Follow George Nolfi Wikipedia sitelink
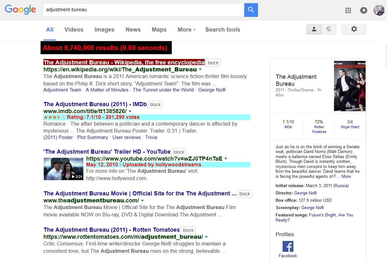Screen dimensions: 387x262 click(x=212, y=90)
